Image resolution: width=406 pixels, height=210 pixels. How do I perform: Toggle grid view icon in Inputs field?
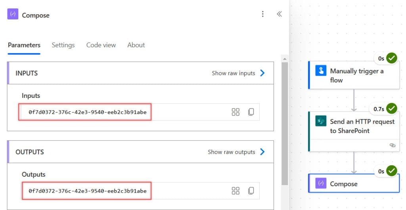coord(236,112)
